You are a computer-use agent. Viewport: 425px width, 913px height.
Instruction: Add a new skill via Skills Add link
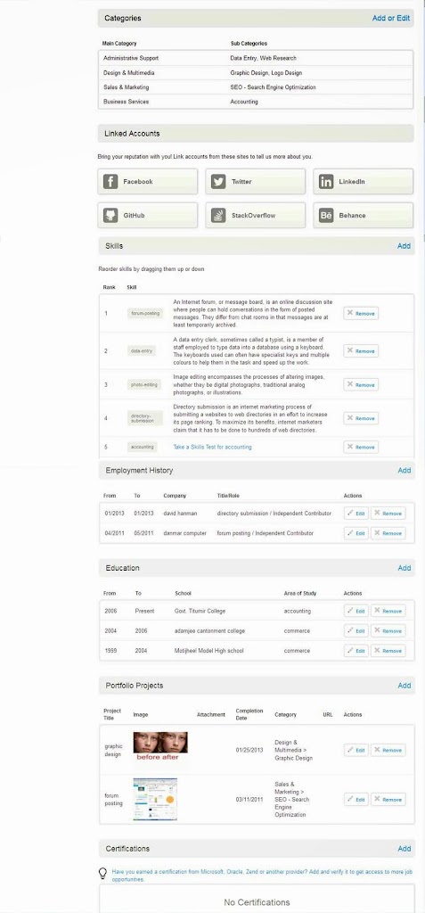[x=404, y=246]
